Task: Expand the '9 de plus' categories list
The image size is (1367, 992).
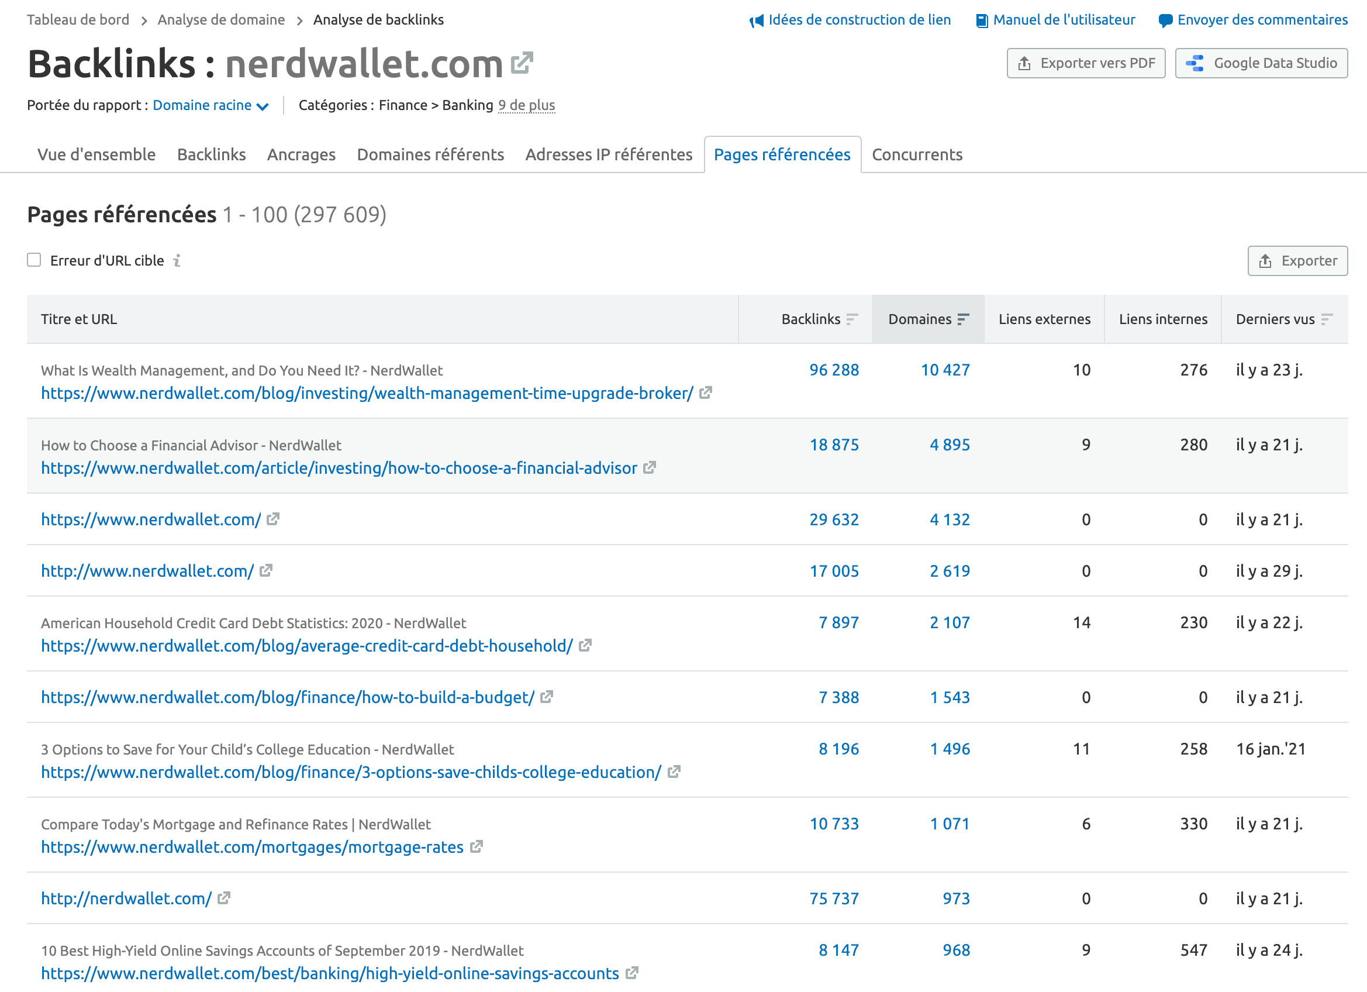Action: [x=526, y=105]
